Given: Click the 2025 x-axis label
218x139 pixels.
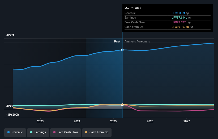Looking at the screenshot, I should pos(113,121).
